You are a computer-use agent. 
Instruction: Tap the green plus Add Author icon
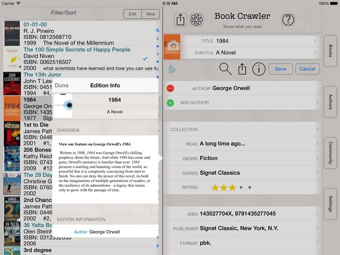(170, 102)
